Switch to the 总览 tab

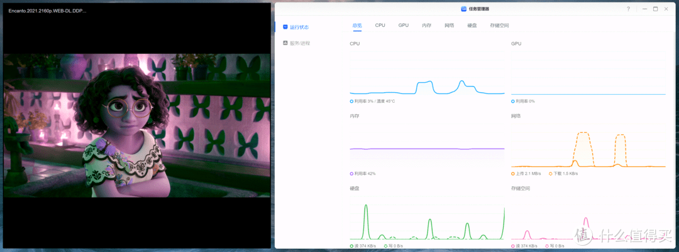pos(357,26)
